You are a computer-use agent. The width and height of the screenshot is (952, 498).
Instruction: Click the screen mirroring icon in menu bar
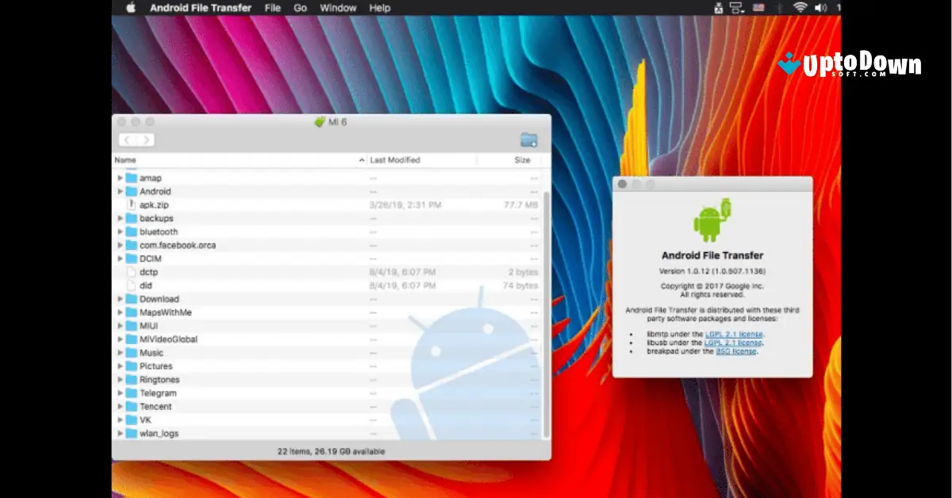735,8
